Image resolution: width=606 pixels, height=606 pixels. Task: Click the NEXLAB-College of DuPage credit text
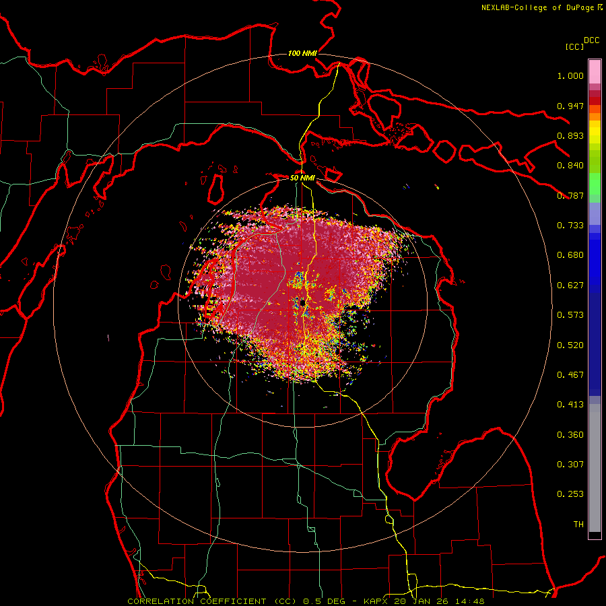click(x=538, y=7)
